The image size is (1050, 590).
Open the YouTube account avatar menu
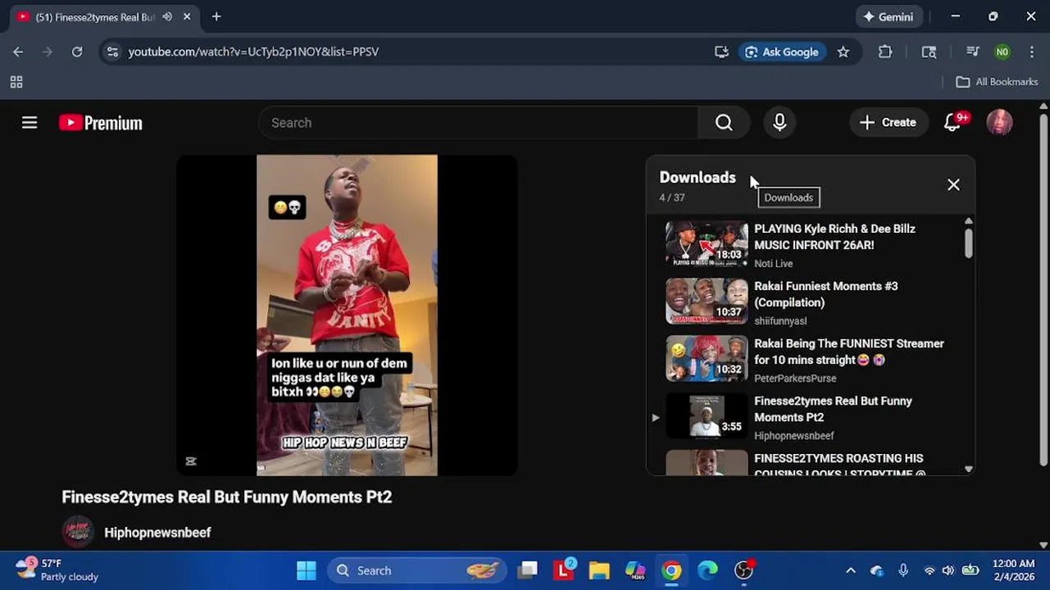(x=999, y=123)
